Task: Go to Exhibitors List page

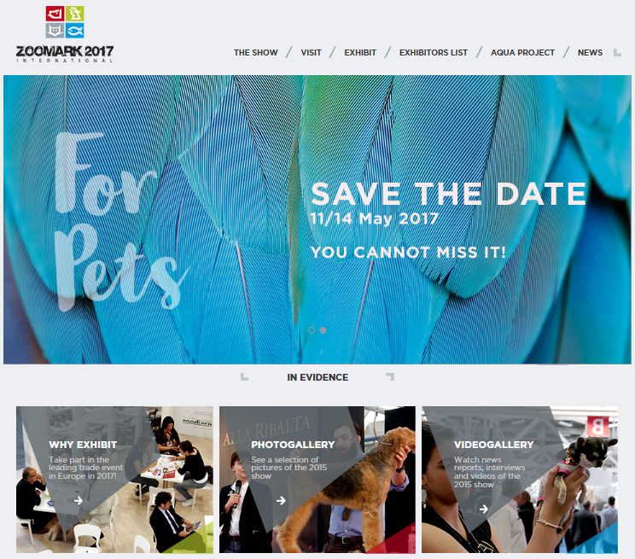Action: click(x=434, y=53)
